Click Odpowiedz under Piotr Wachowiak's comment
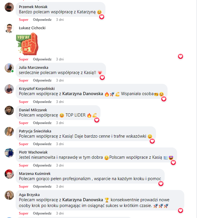 (42, 165)
